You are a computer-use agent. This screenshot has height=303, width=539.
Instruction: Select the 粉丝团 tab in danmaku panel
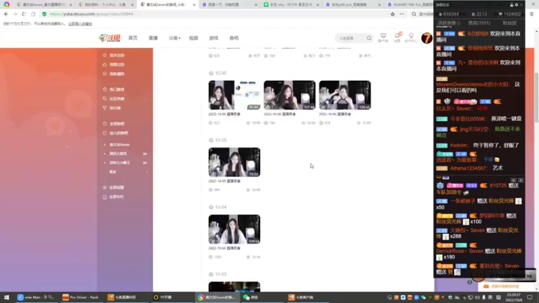[509, 23]
